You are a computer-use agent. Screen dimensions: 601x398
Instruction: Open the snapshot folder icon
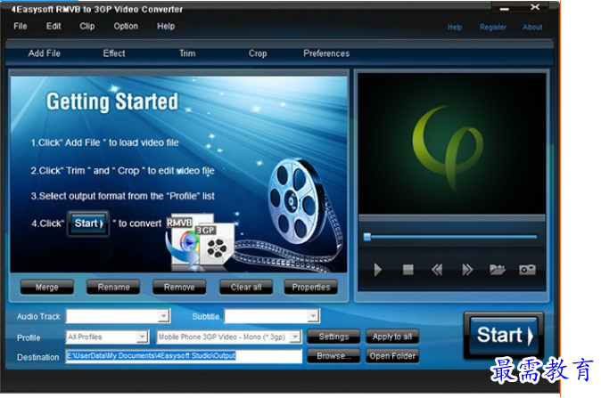(498, 270)
